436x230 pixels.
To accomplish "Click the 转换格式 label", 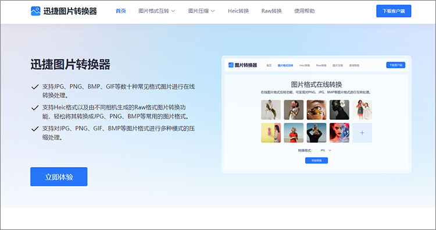I will [x=305, y=150].
